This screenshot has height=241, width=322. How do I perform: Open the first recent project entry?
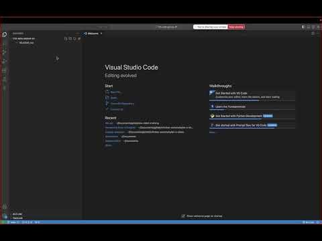[109, 123]
